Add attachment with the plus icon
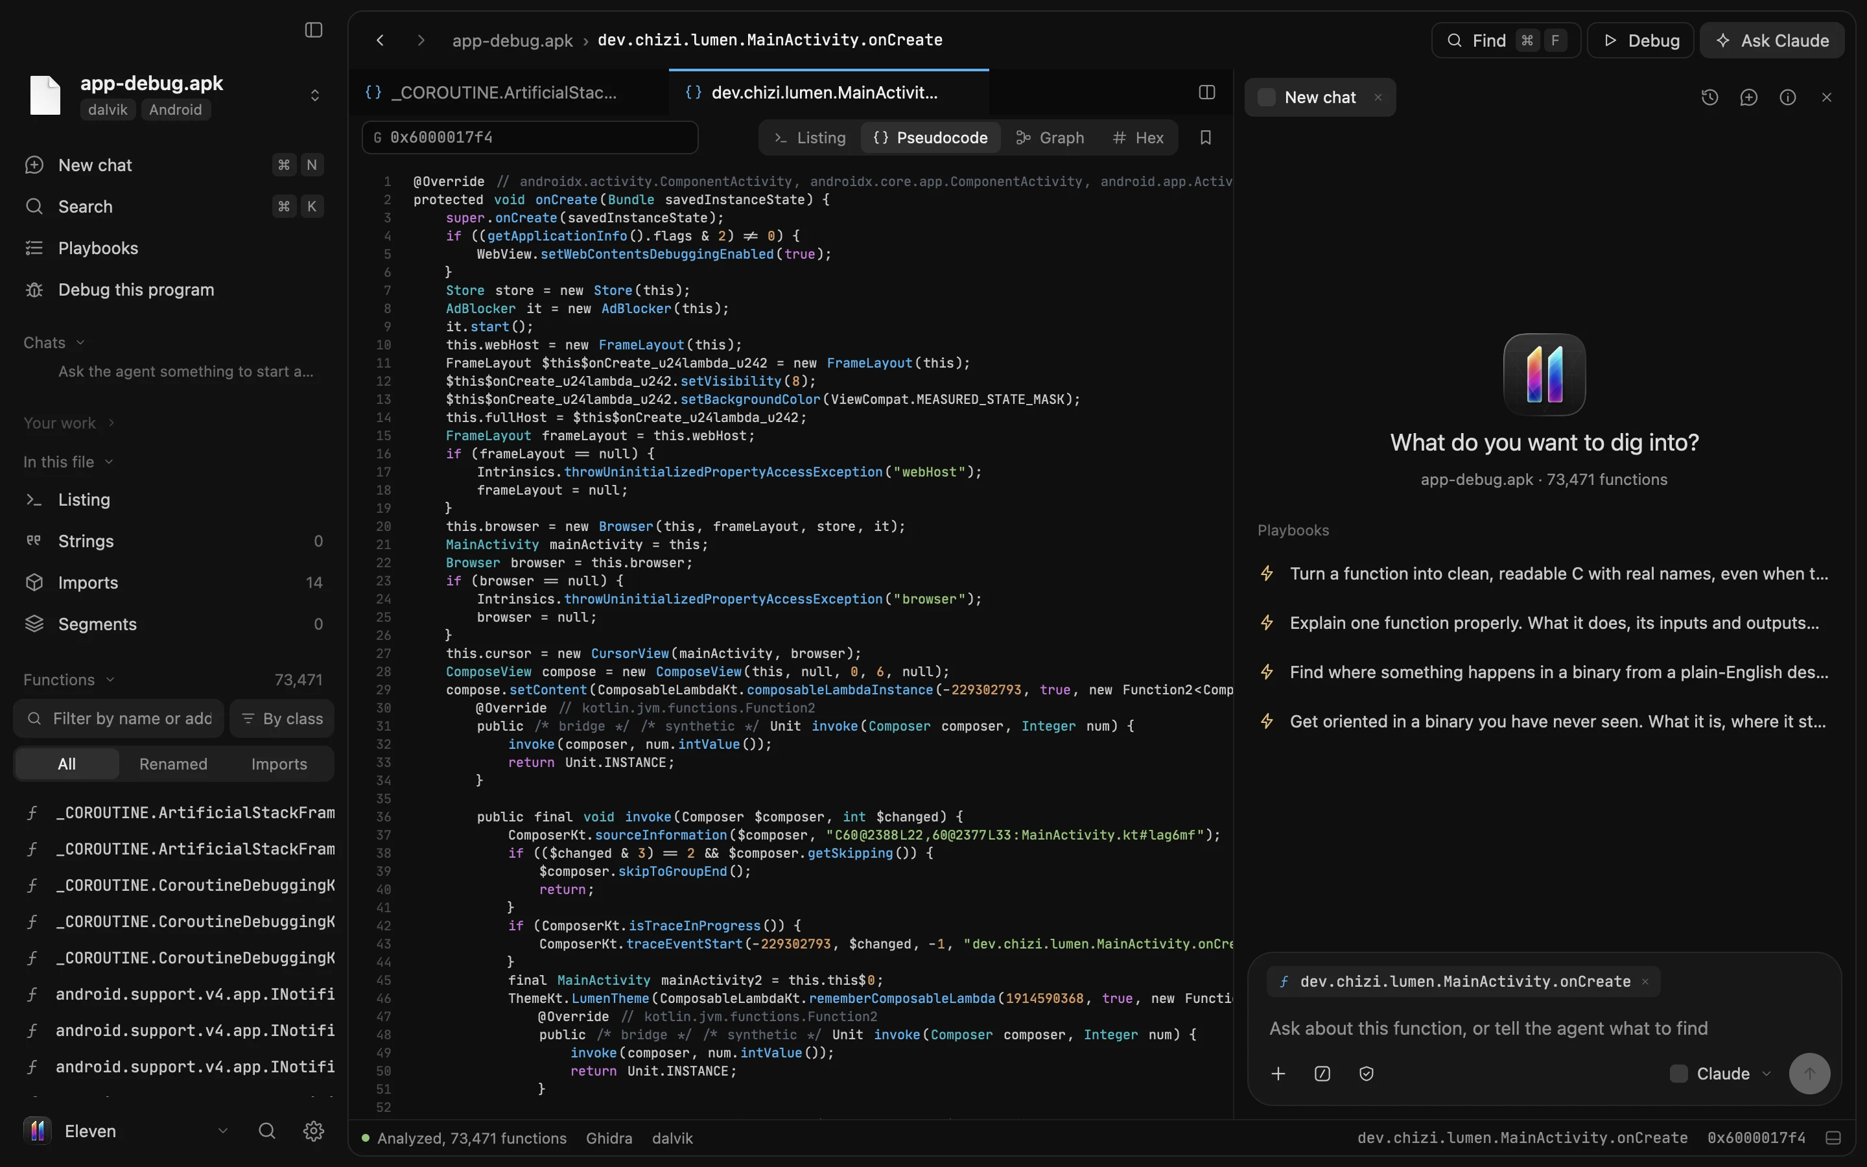The width and height of the screenshot is (1867, 1167). click(x=1278, y=1074)
